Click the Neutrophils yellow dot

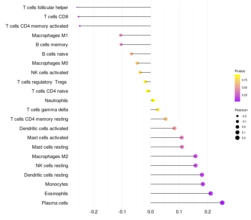pyautogui.click(x=153, y=100)
